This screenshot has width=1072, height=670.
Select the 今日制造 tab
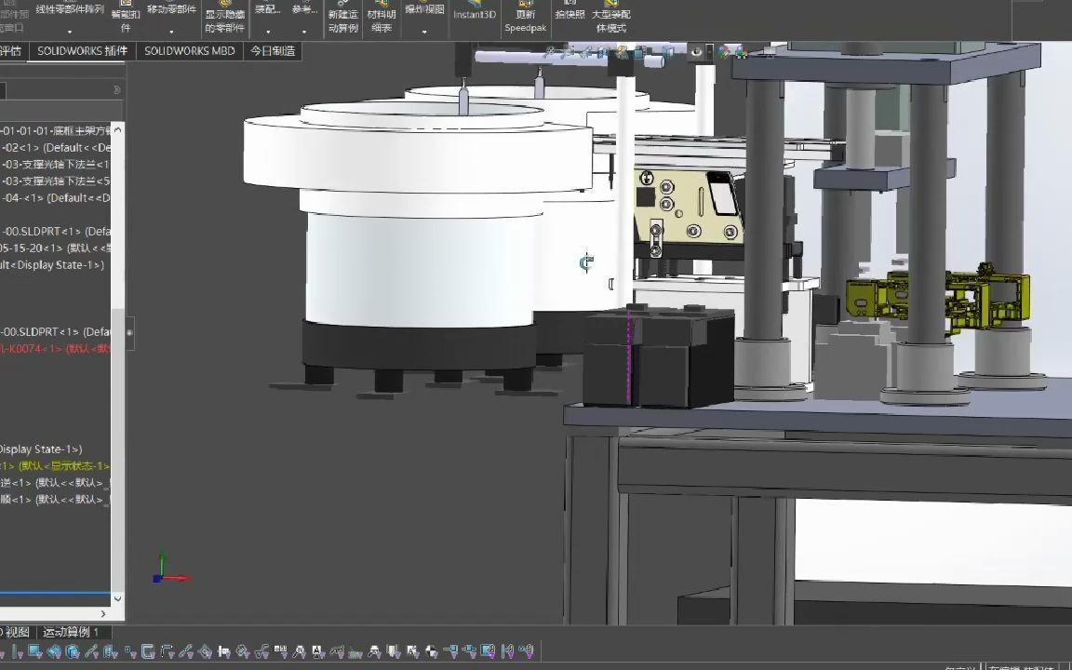click(x=273, y=51)
